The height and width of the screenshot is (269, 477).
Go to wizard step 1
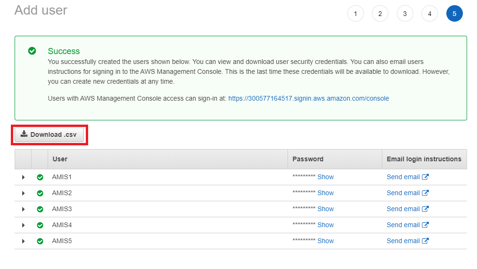(x=355, y=14)
